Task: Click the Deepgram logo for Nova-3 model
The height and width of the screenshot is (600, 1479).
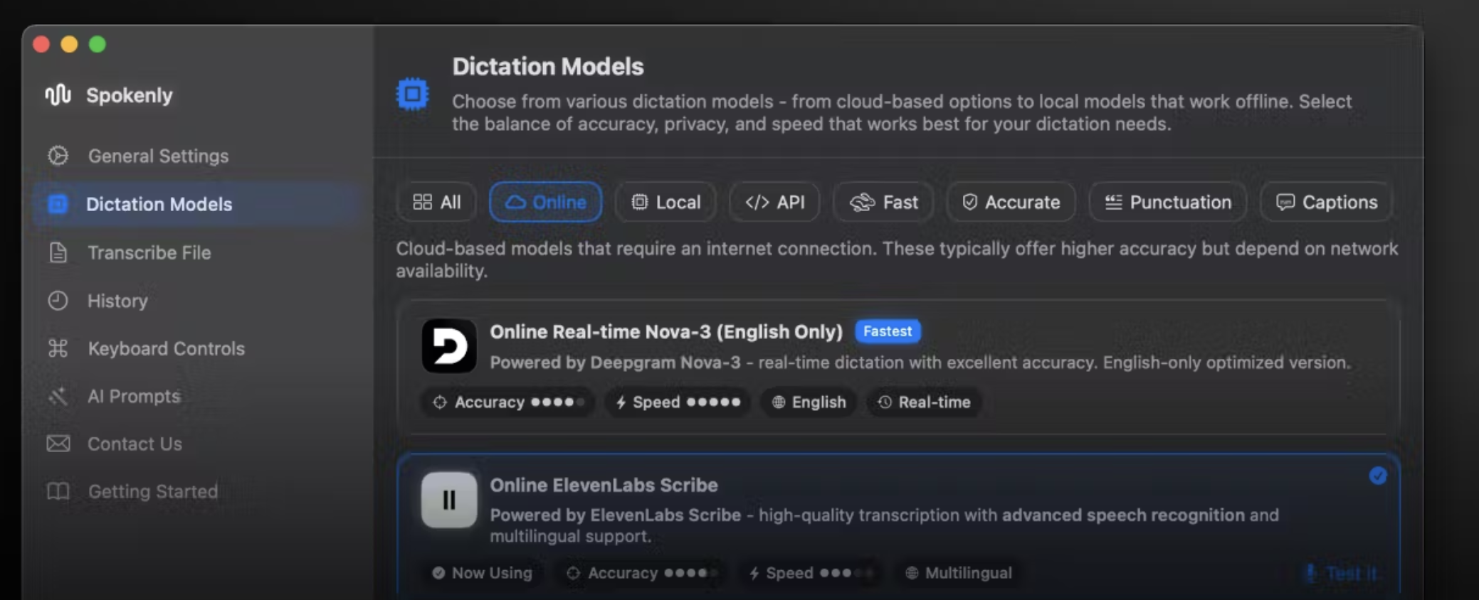Action: click(449, 346)
